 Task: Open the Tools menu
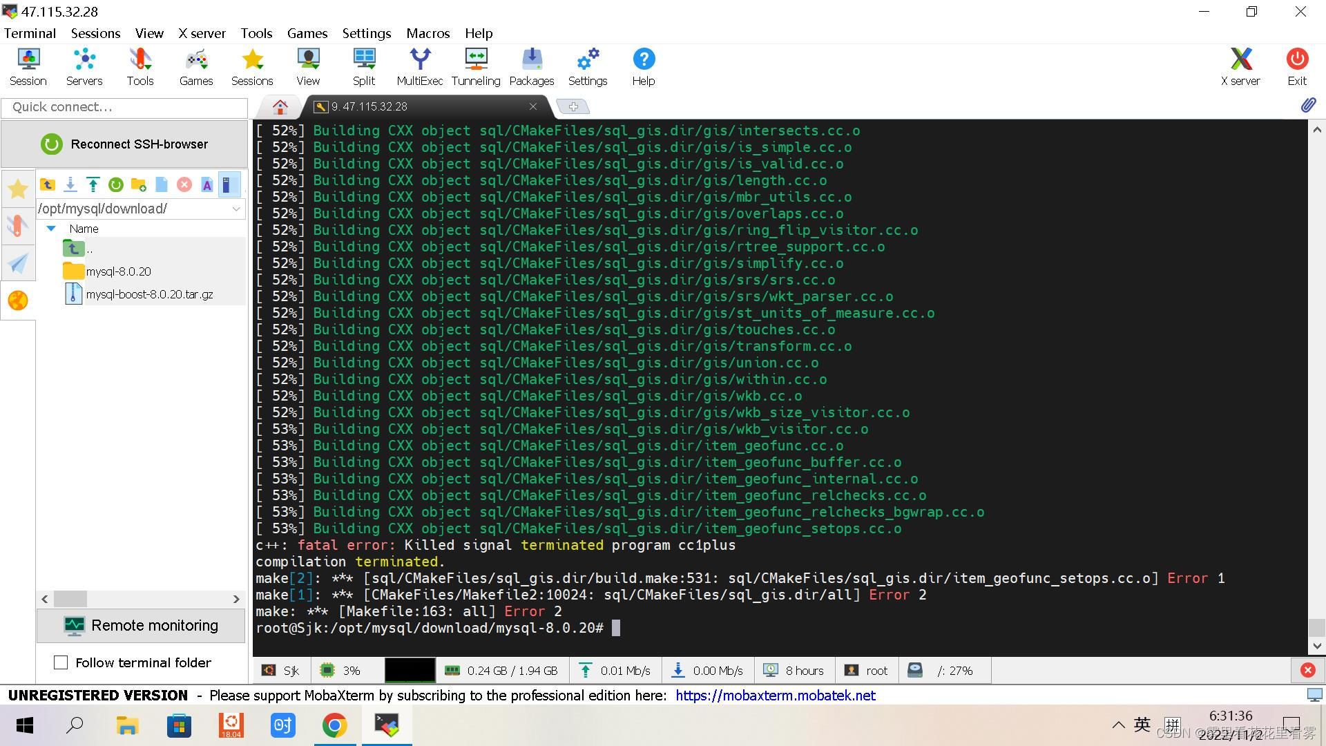[256, 33]
